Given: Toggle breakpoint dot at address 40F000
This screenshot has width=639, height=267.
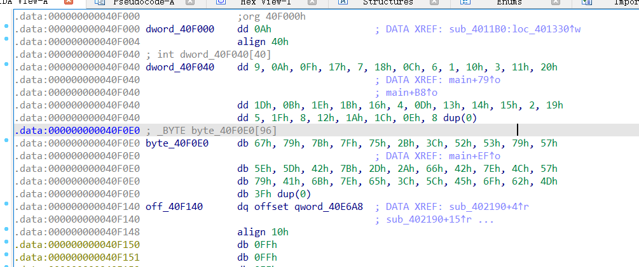Looking at the screenshot, I should click(6, 29).
